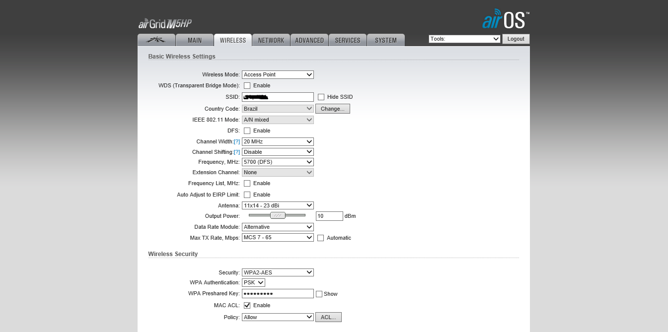Image resolution: width=668 pixels, height=332 pixels.
Task: Open the Channel Width dropdown
Action: click(x=278, y=141)
